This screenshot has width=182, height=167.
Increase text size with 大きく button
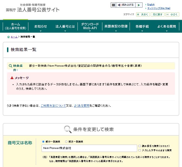[x=143, y=15]
